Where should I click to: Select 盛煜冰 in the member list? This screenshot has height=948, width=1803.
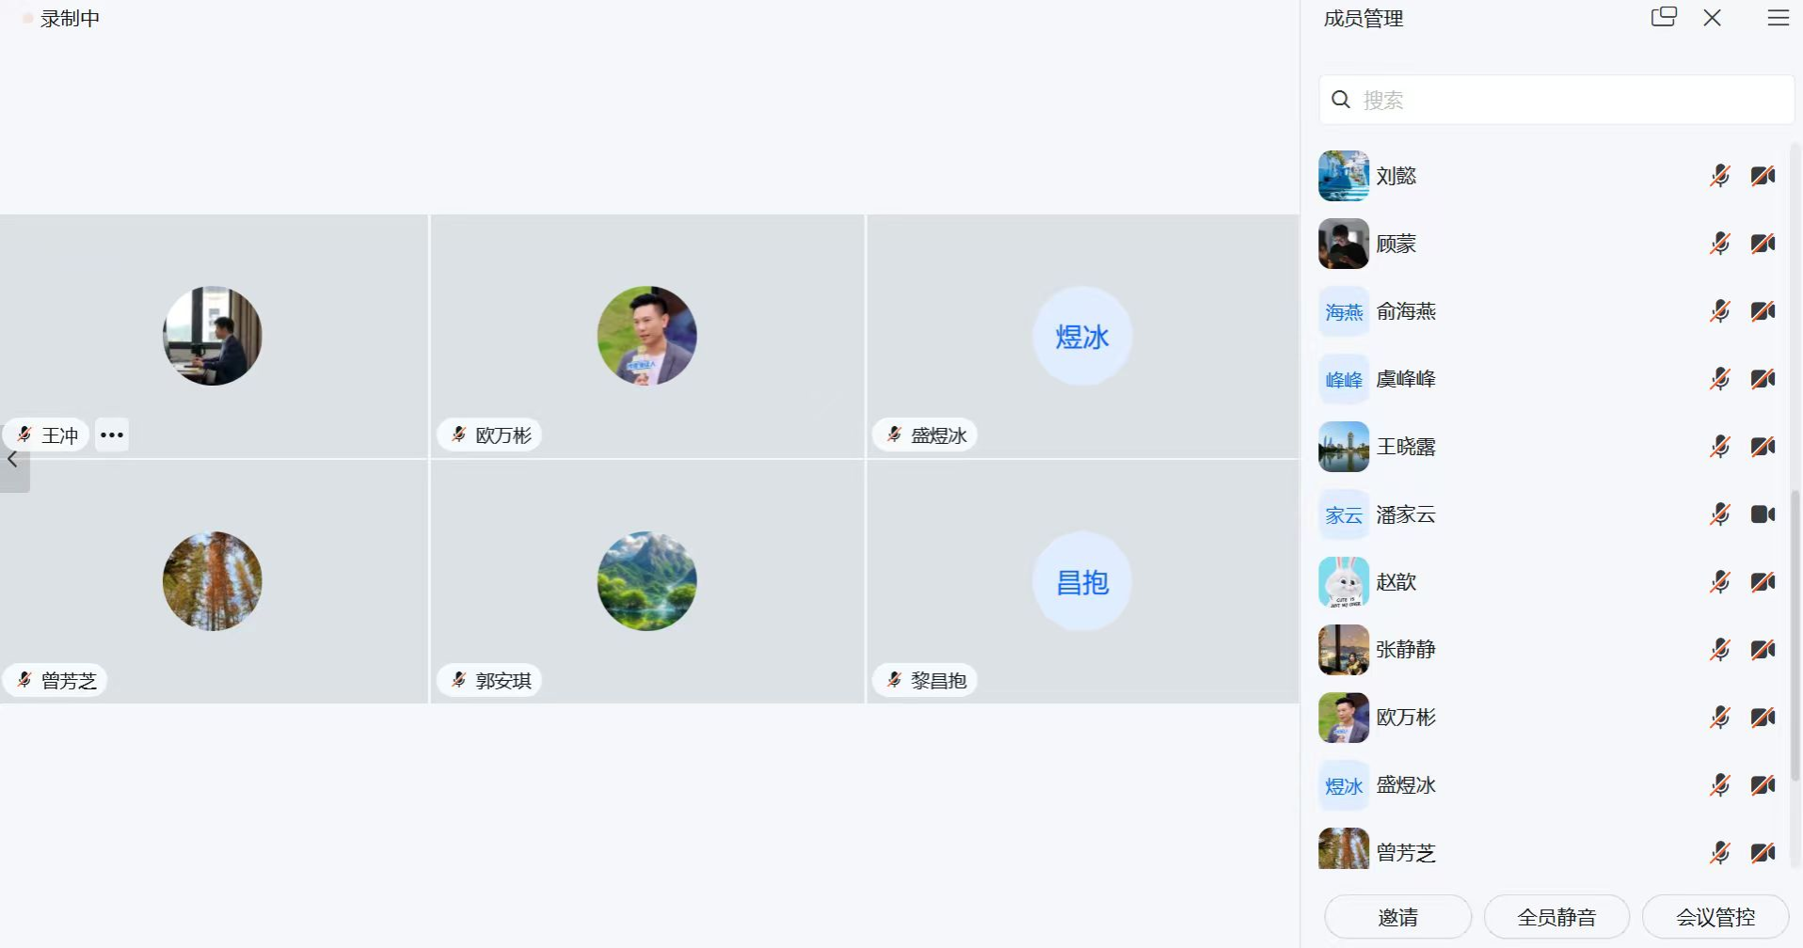pos(1406,785)
